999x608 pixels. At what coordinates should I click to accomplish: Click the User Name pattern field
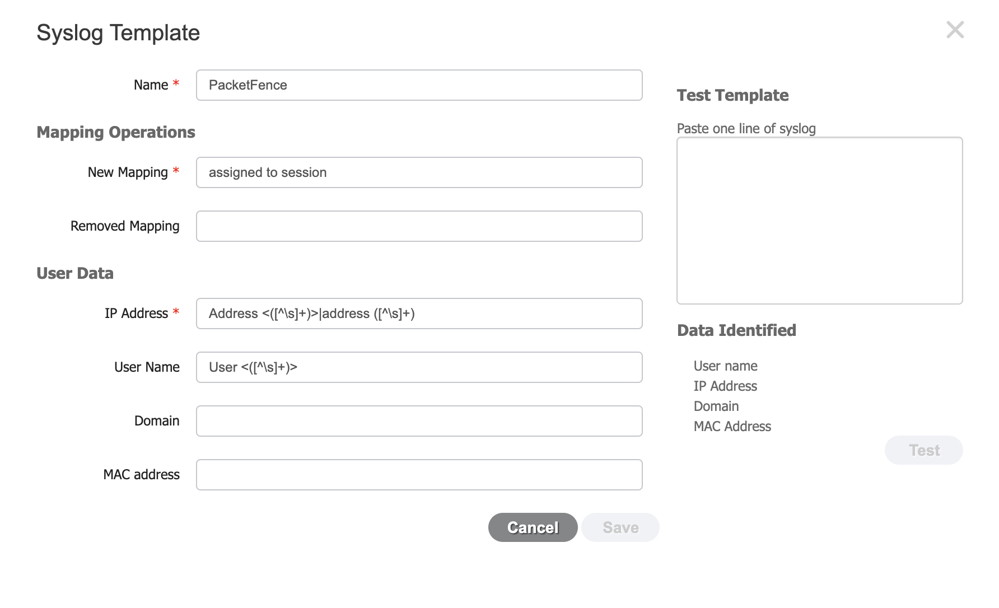[419, 367]
